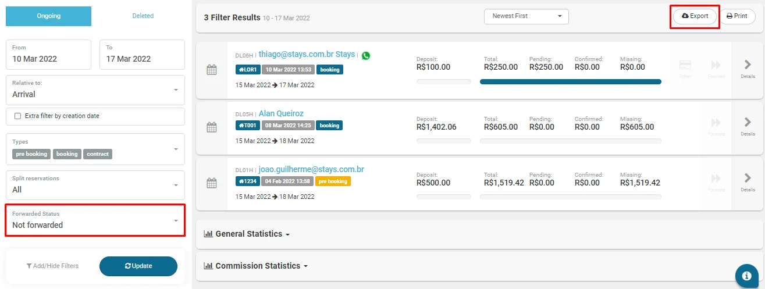Click the calendar icon for reservation DL01H
Image resolution: width=765 pixels, height=289 pixels.
[x=212, y=183]
